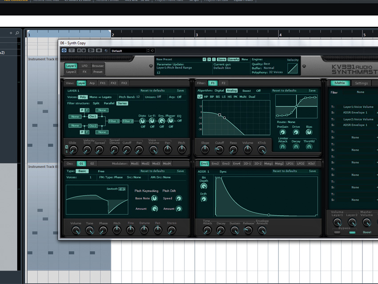Adjust the filter Drive knob

[296, 132]
